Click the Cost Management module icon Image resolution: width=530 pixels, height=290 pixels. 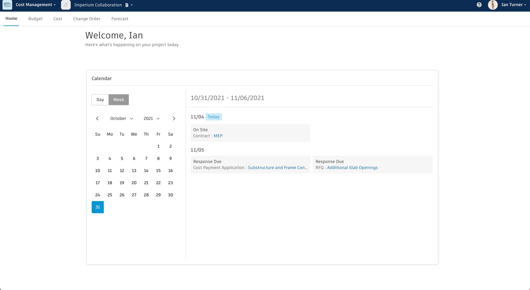point(7,5)
